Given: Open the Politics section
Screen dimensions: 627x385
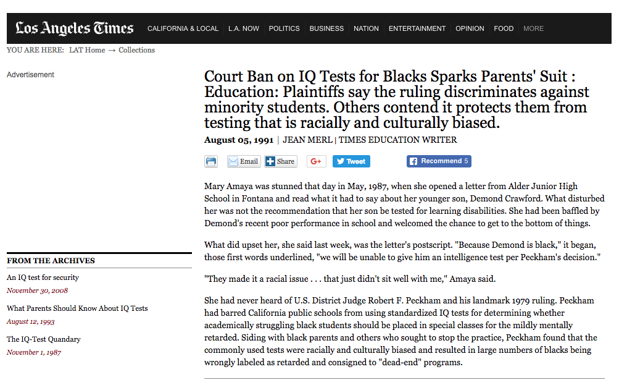Looking at the screenshot, I should click(284, 28).
